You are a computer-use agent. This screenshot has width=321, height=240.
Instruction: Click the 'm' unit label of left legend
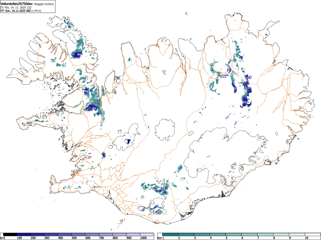point(2,238)
